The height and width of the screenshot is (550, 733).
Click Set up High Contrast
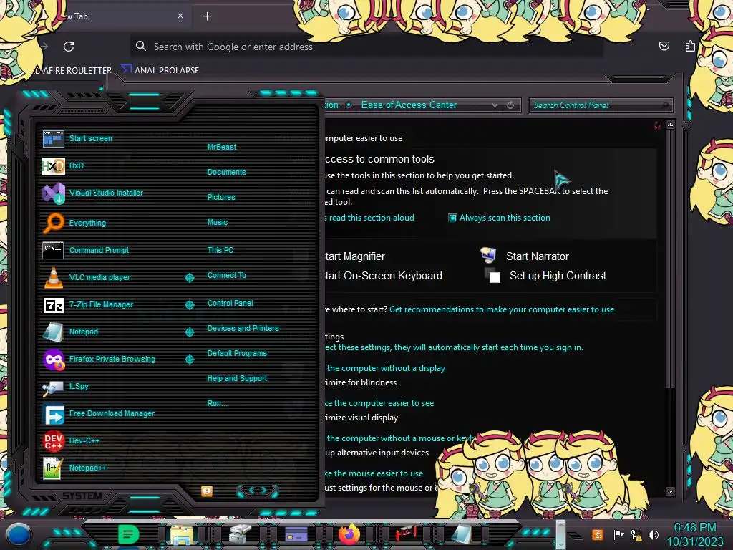(545, 276)
